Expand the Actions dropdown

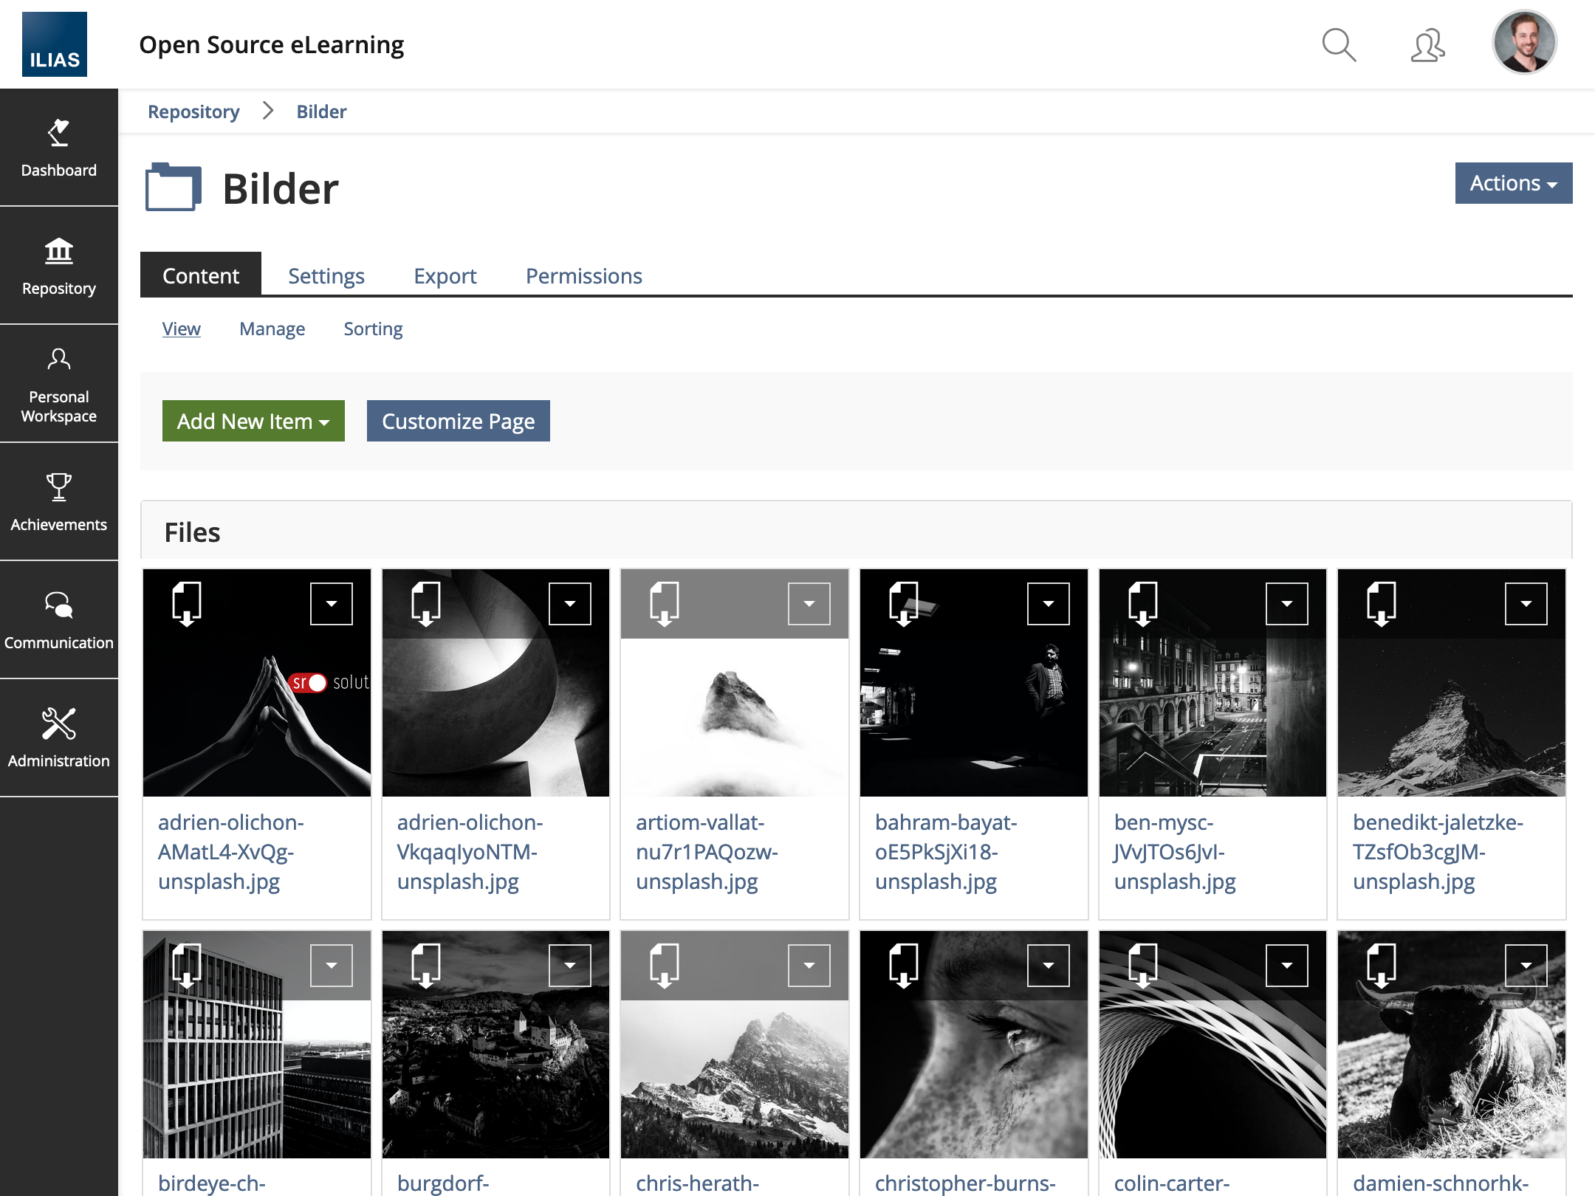1513,183
